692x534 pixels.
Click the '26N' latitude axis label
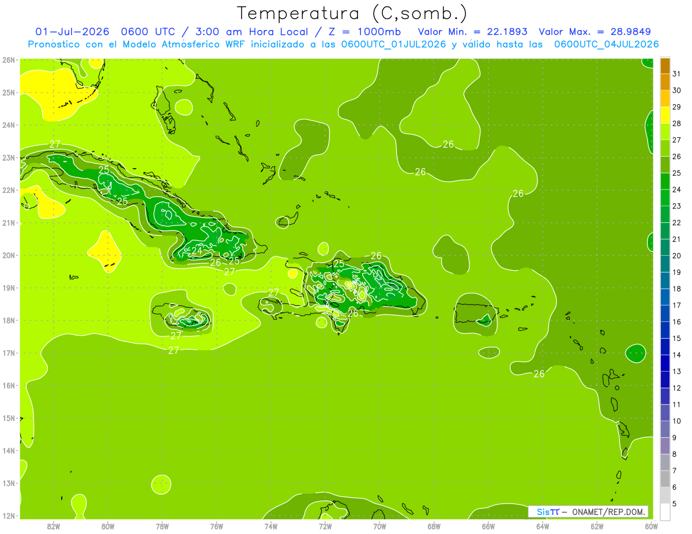click(9, 60)
